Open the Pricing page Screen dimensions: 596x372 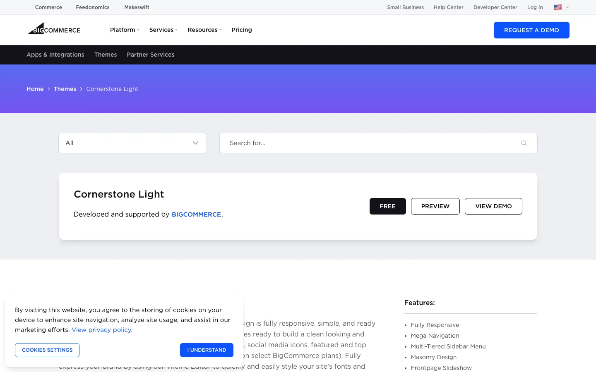point(242,30)
